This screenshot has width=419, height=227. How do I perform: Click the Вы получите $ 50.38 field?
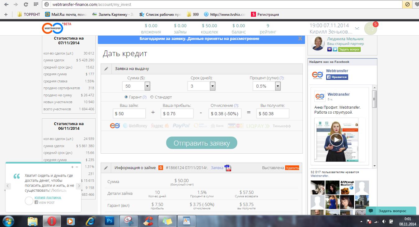(273, 114)
